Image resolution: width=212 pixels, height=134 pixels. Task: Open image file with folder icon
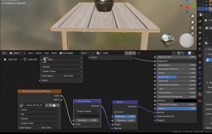[x=54, y=105]
